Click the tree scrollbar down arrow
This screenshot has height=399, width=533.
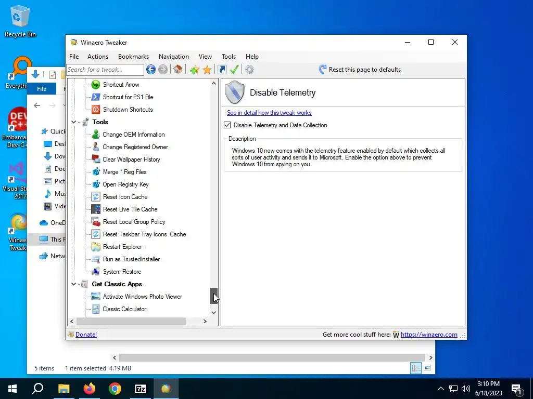[x=213, y=312]
